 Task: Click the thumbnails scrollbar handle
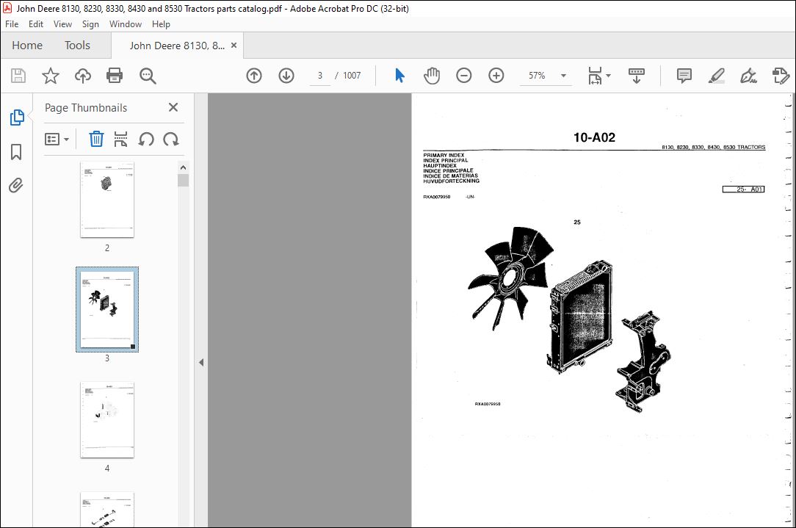[184, 180]
